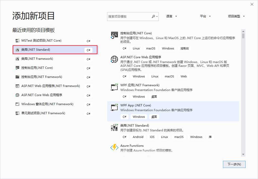Click the 下一步(N) button
This screenshot has width=258, height=179.
coord(234,164)
